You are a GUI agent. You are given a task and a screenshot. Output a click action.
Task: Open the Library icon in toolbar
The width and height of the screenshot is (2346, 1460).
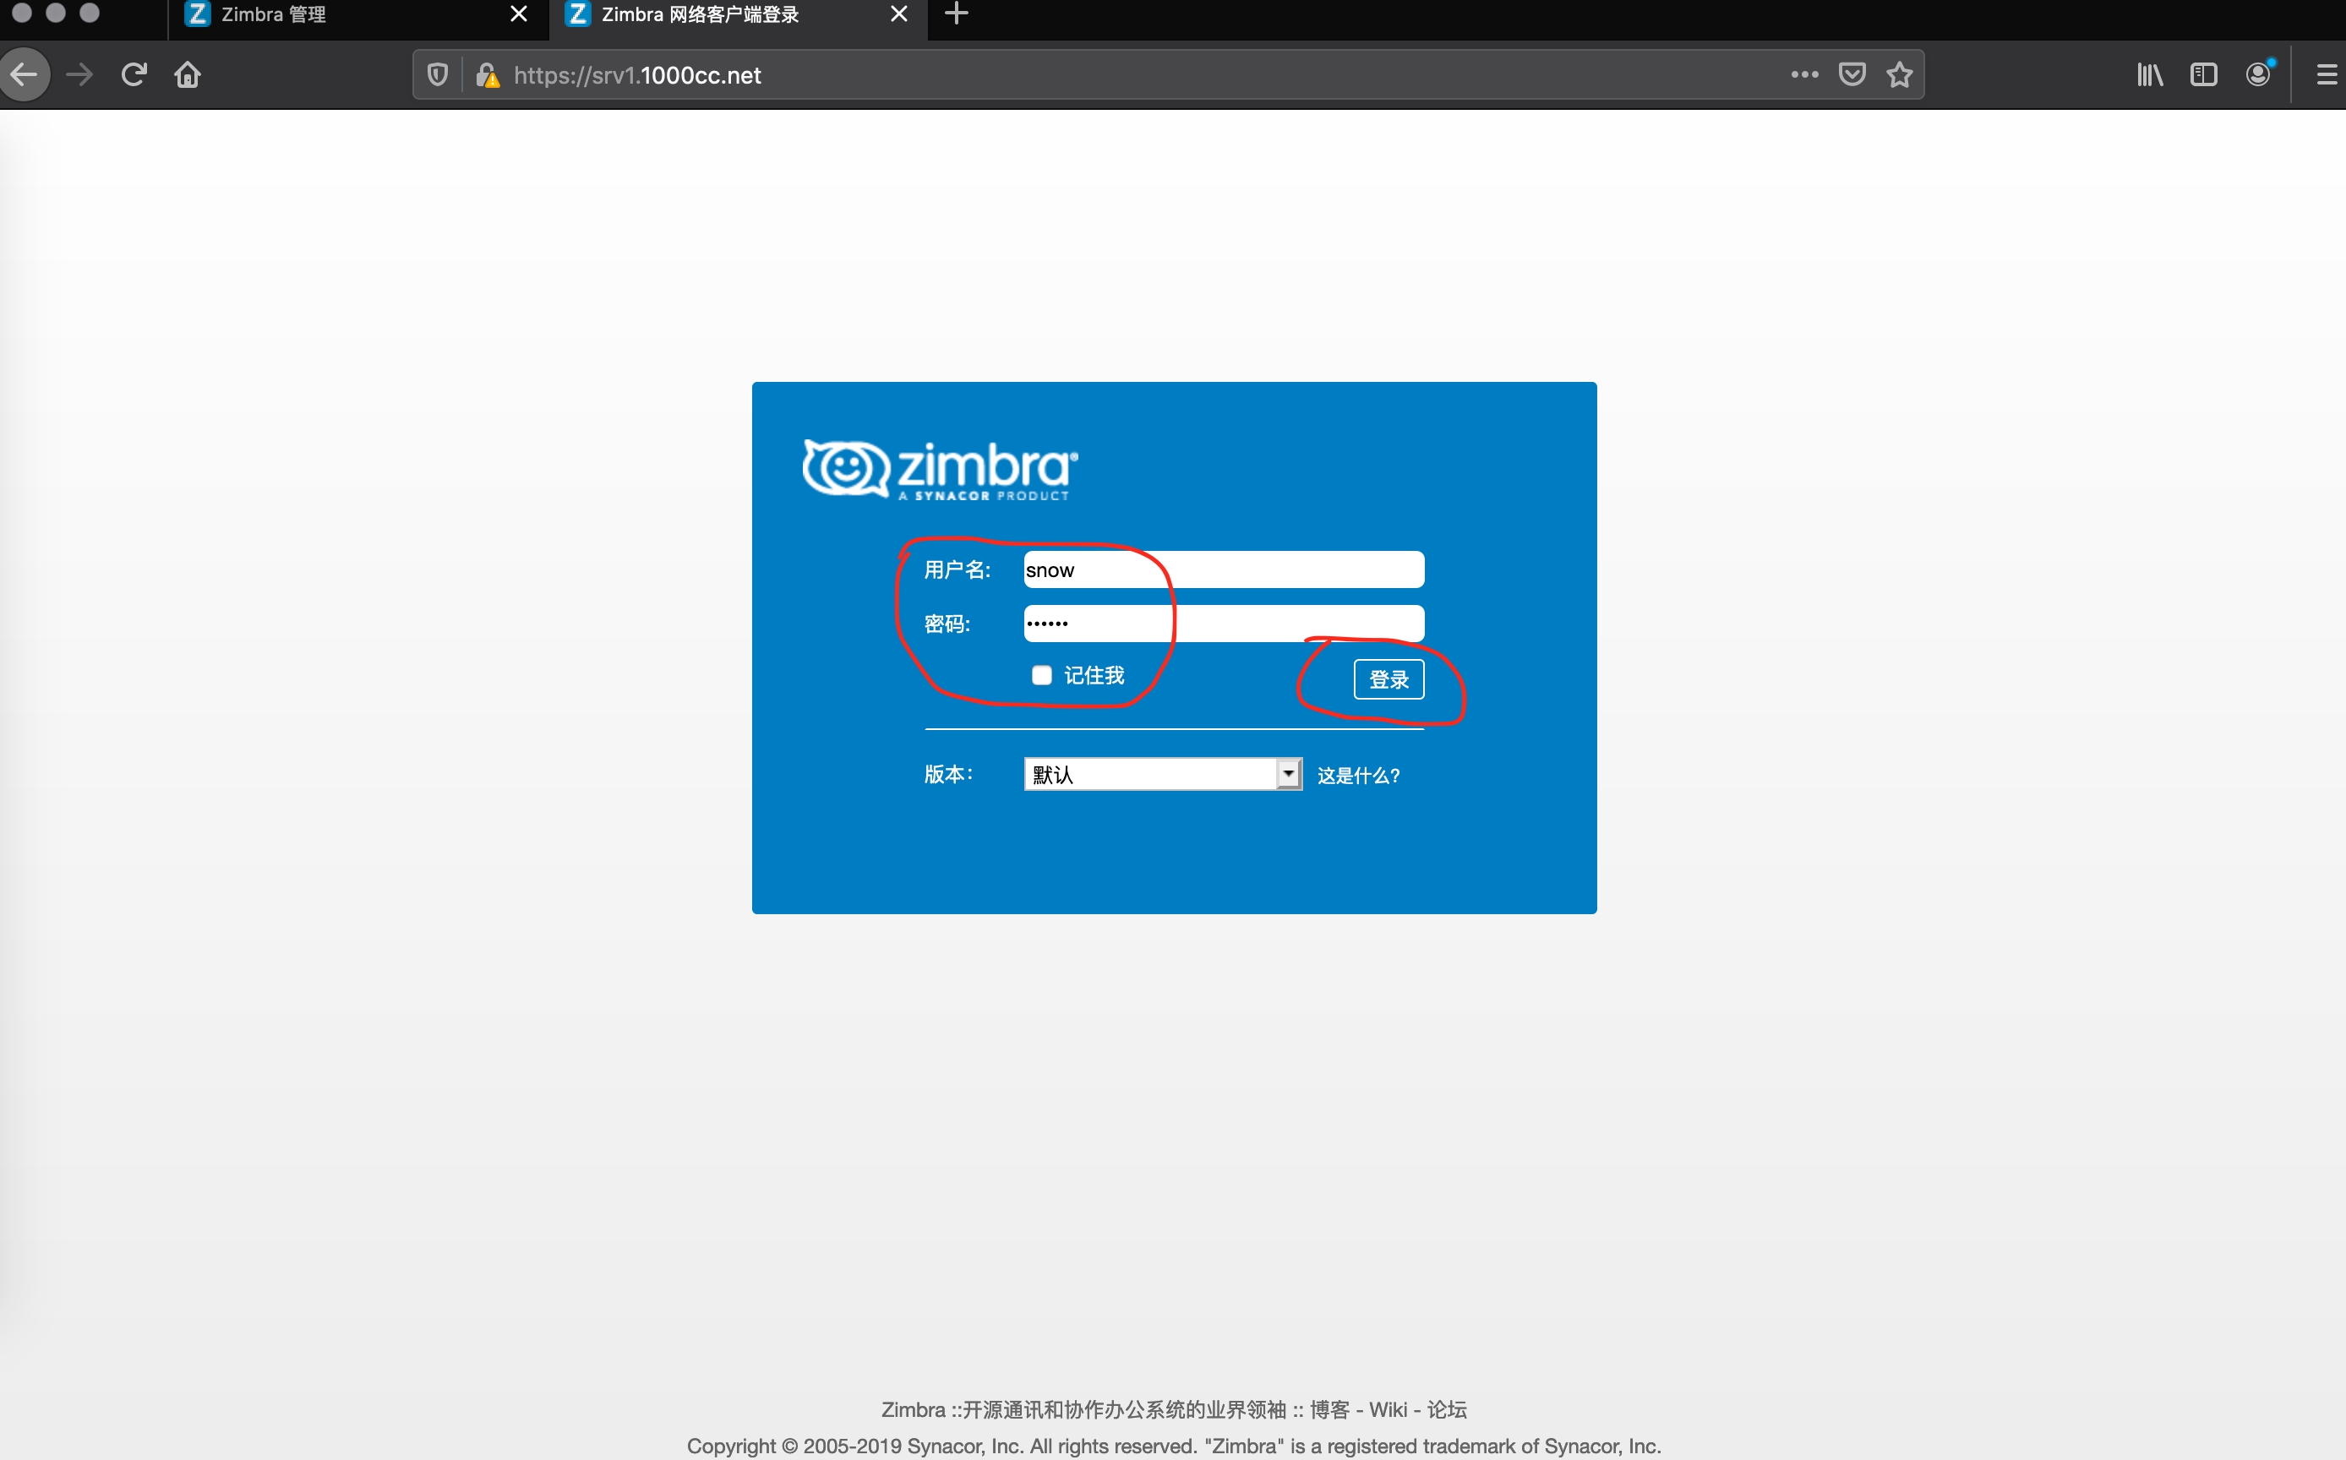pyautogui.click(x=2149, y=74)
